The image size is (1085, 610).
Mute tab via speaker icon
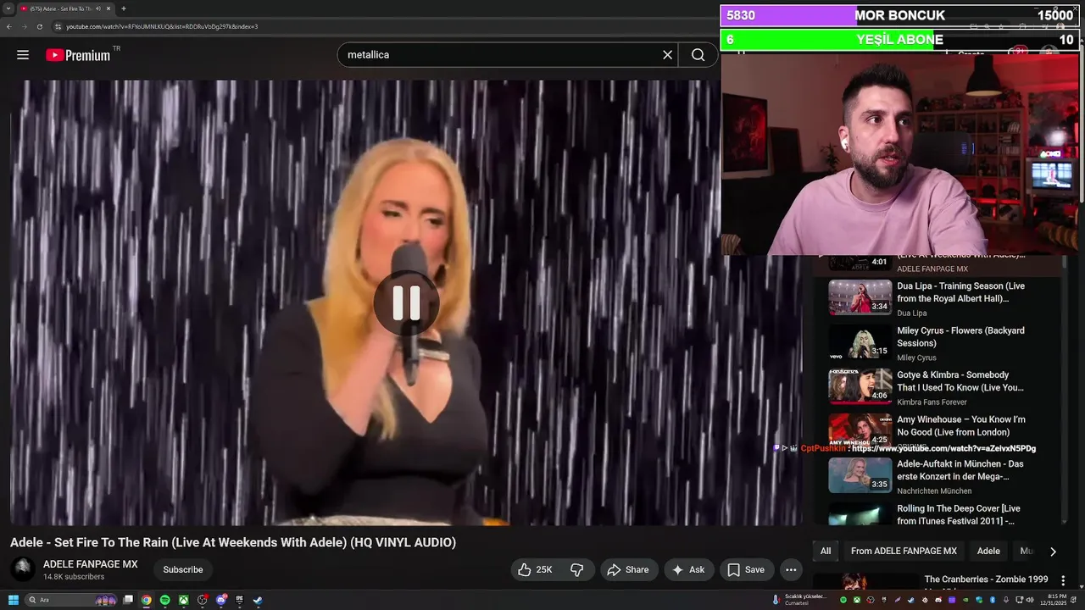(x=98, y=8)
